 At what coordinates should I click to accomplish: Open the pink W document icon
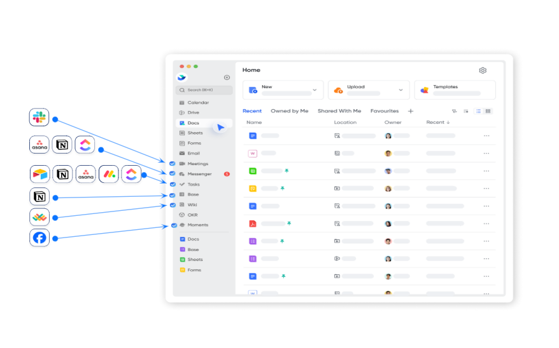[x=253, y=153]
